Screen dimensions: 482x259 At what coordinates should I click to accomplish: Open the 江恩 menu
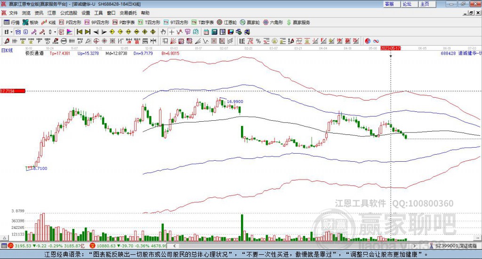click(52, 13)
